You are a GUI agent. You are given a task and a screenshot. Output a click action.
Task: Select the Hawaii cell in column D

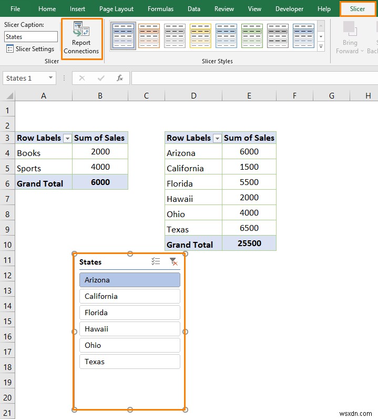[193, 198]
